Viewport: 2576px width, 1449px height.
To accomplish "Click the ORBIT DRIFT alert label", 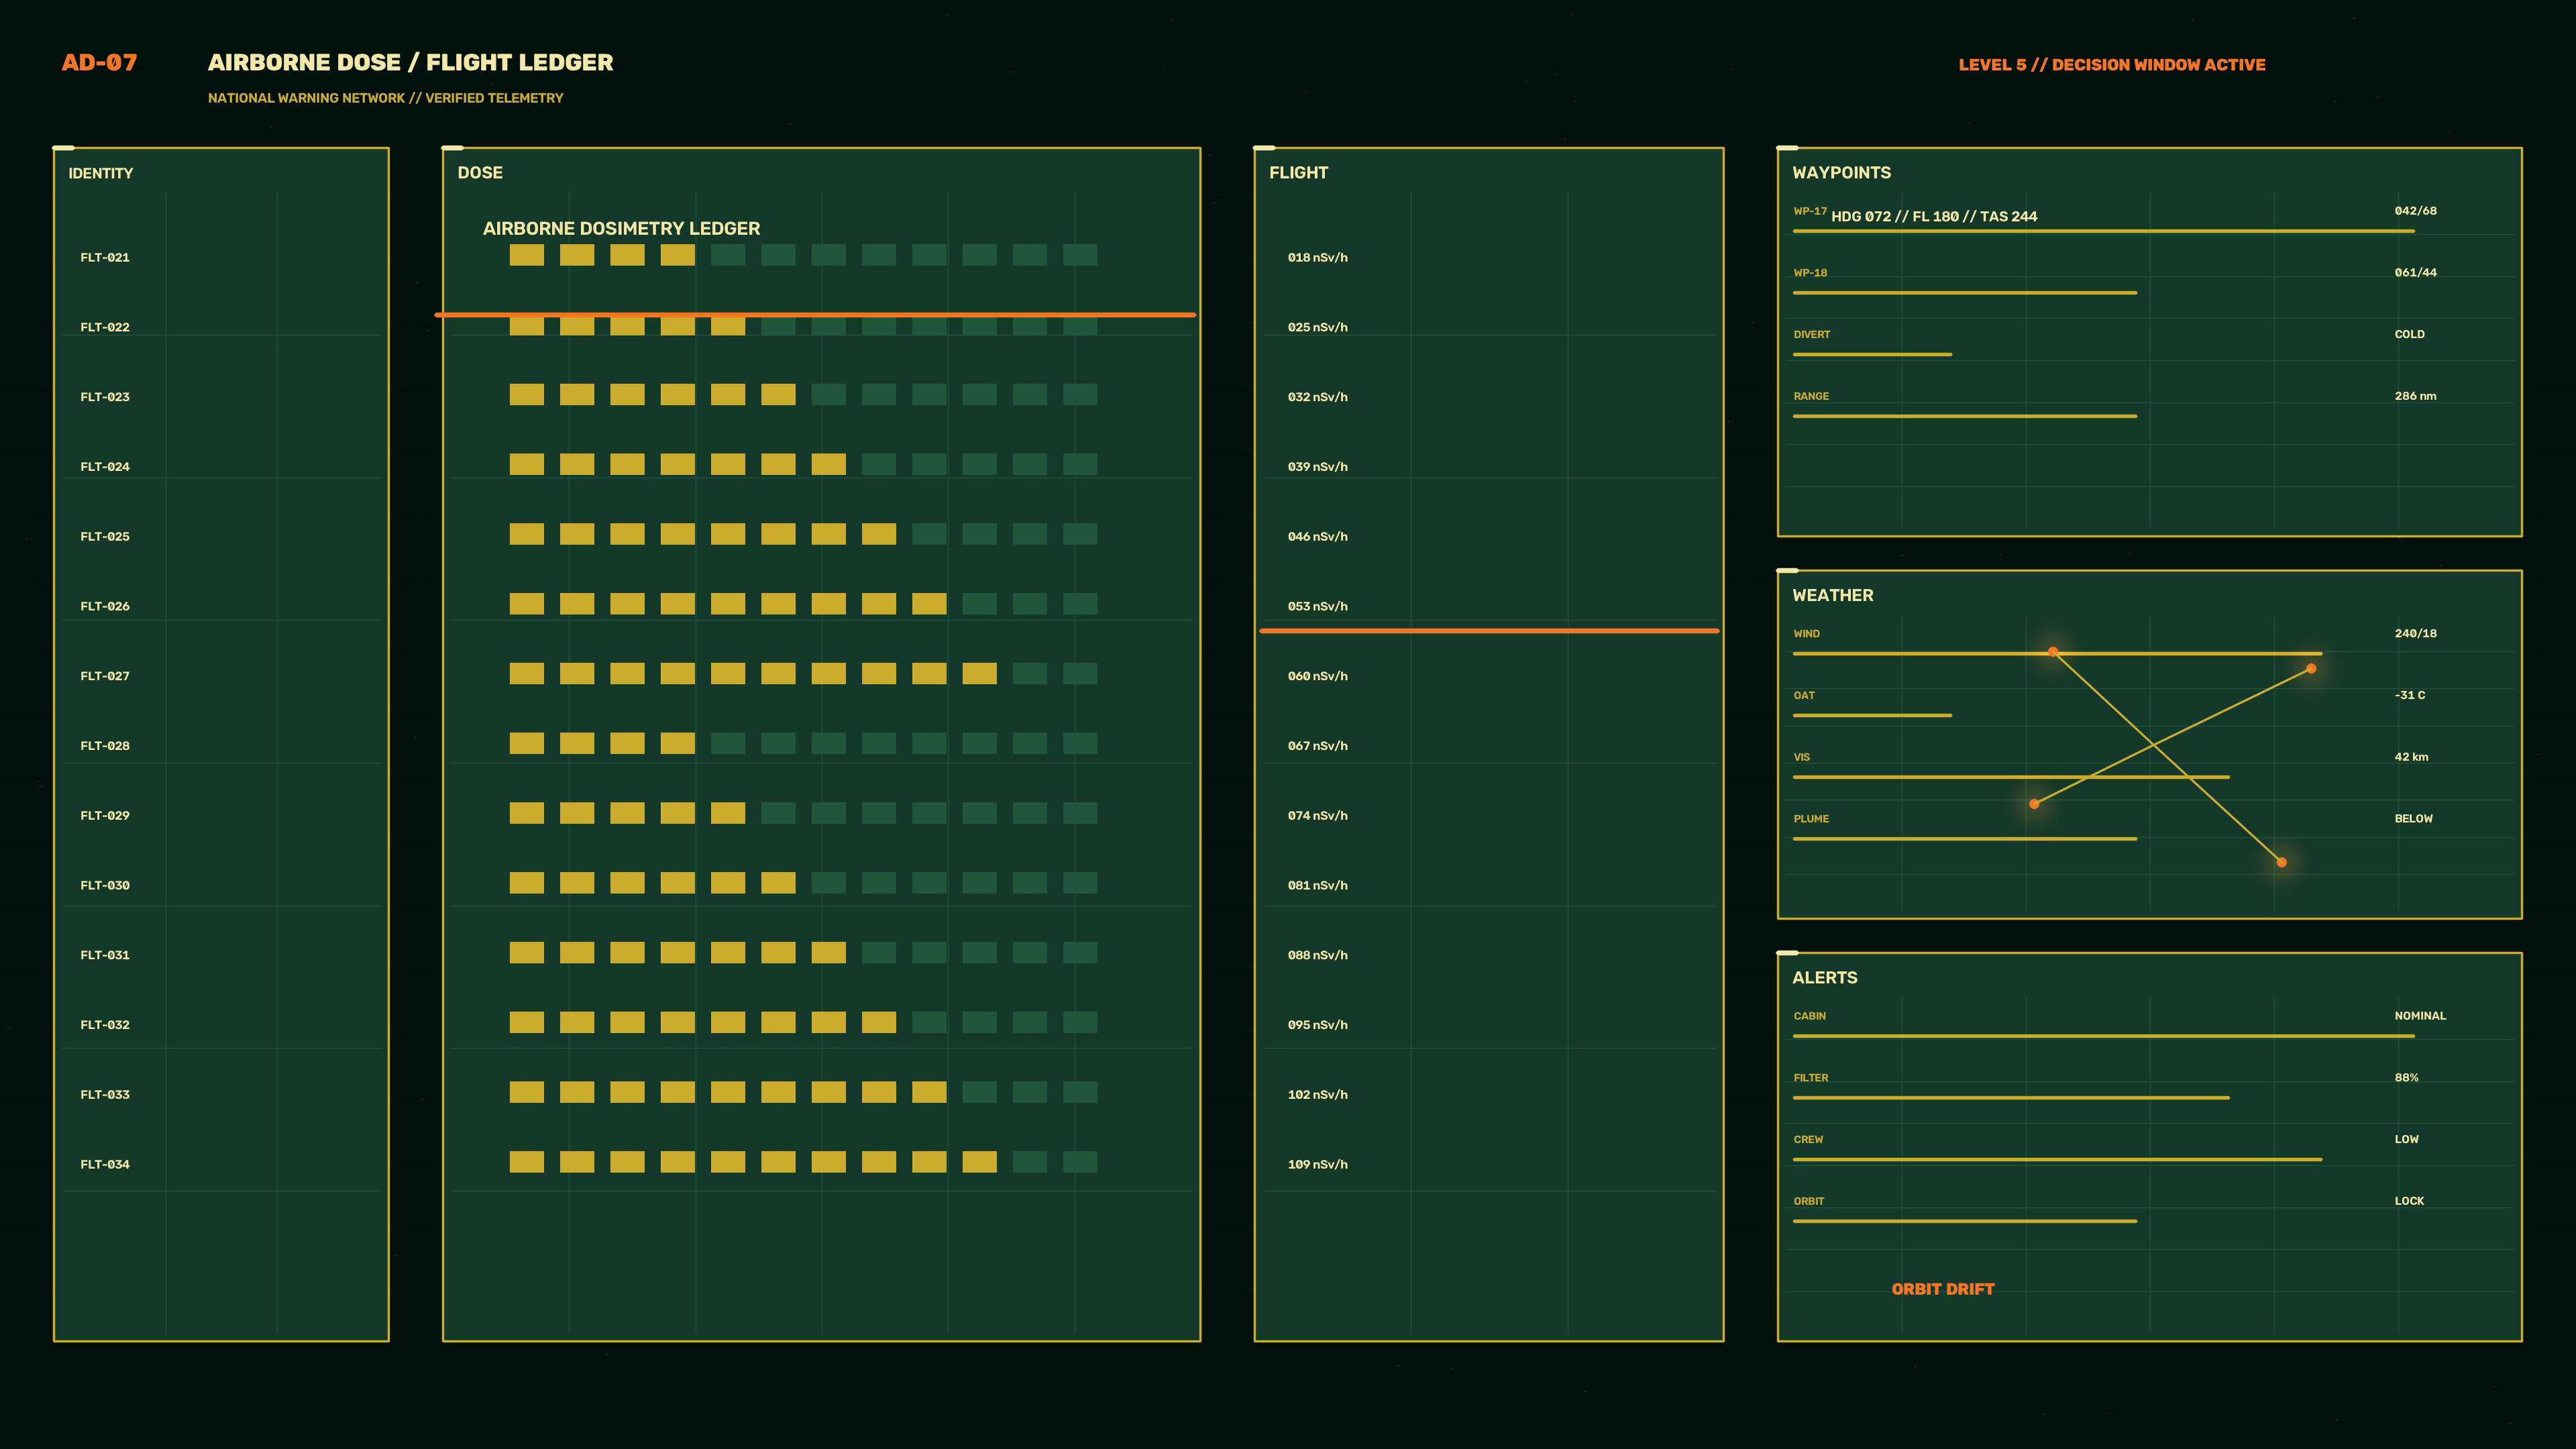I will (x=1942, y=1289).
